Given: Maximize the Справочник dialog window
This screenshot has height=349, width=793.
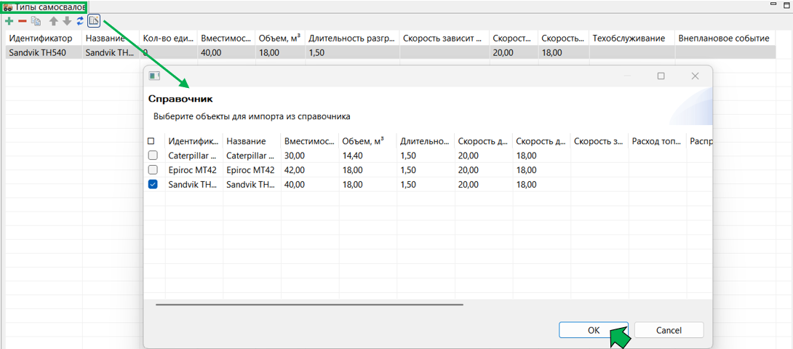Looking at the screenshot, I should point(661,76).
